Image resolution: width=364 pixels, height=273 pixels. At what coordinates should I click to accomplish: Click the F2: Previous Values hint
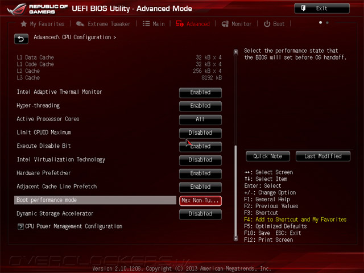pyautogui.click(x=271, y=206)
